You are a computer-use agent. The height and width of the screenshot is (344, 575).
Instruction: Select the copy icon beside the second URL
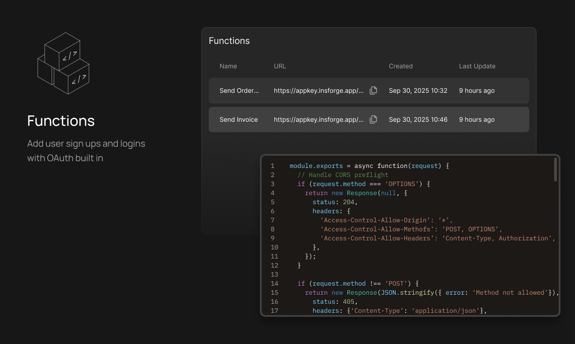[373, 119]
